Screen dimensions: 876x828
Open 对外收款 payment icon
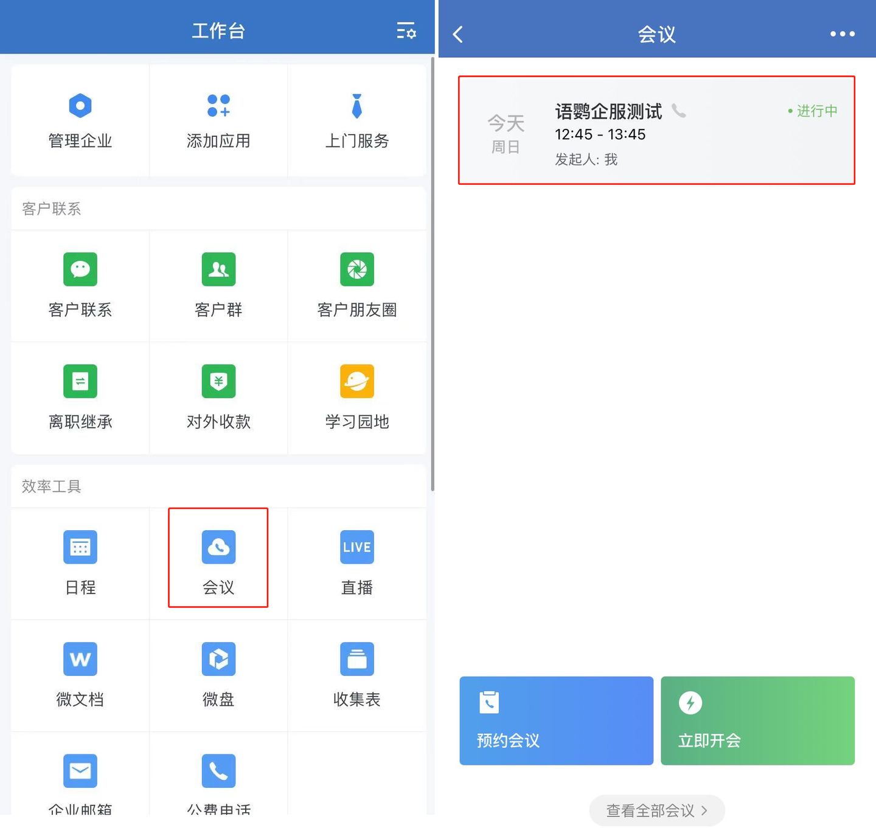coord(218,381)
